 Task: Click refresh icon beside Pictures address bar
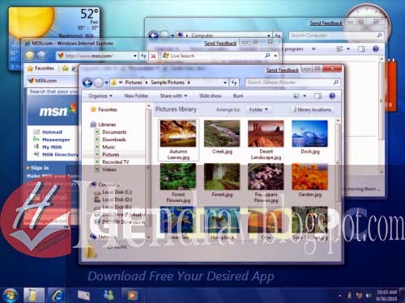(234, 82)
